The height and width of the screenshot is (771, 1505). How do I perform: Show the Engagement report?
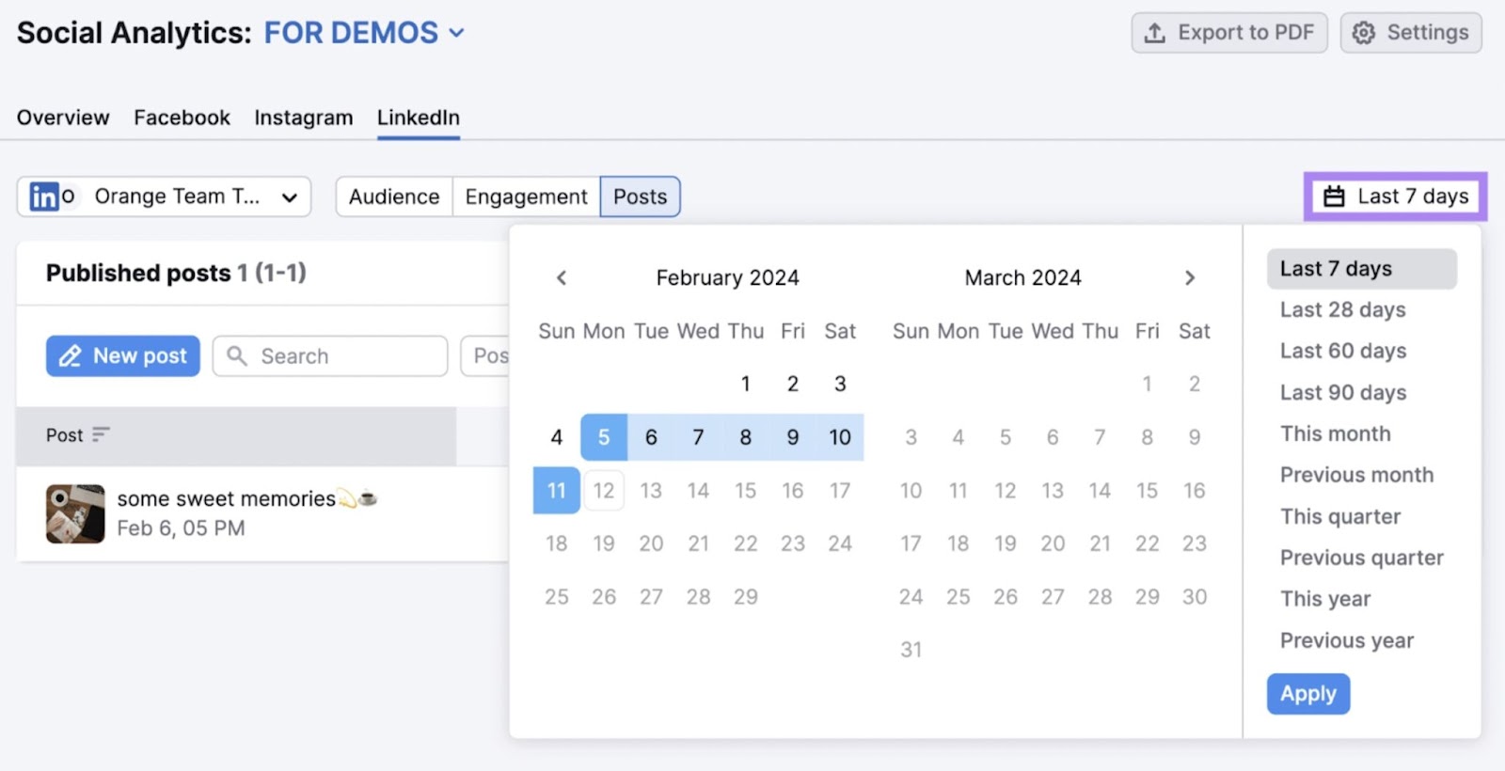click(526, 197)
